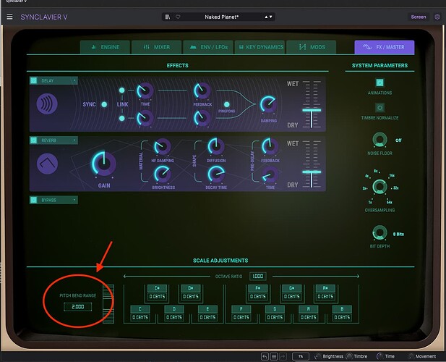Image resolution: width=446 pixels, height=362 pixels.
Task: Click the B scale note button
Action: pyautogui.click(x=342, y=309)
